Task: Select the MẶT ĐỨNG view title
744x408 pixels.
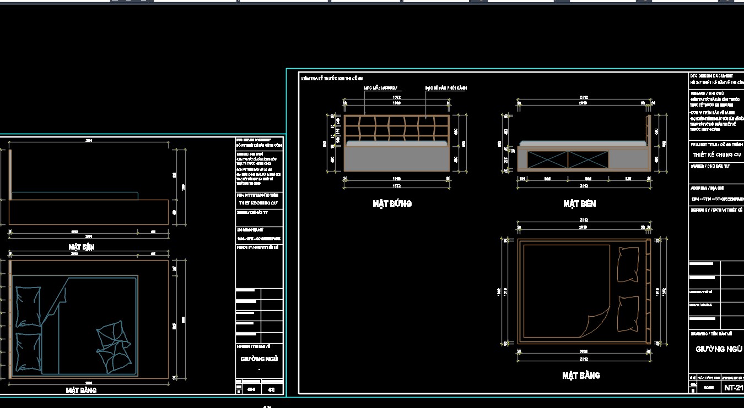Action: [392, 203]
